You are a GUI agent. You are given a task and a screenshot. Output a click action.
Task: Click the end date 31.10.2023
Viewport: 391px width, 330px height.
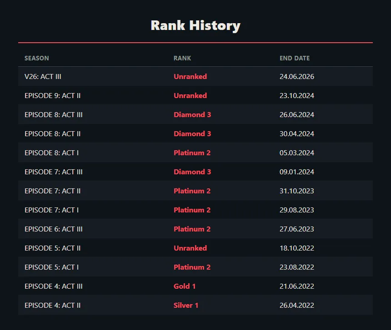click(x=297, y=191)
